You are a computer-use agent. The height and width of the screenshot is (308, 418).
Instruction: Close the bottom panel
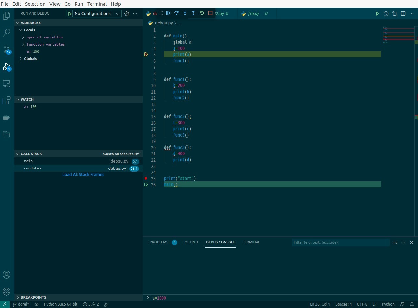click(411, 242)
